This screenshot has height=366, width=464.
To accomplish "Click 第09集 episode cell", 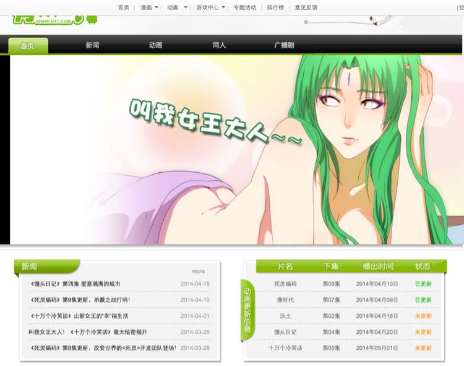I will click(331, 284).
